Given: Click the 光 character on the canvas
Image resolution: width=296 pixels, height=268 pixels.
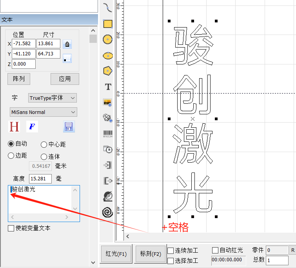Looking at the screenshot, I should tap(193, 193).
